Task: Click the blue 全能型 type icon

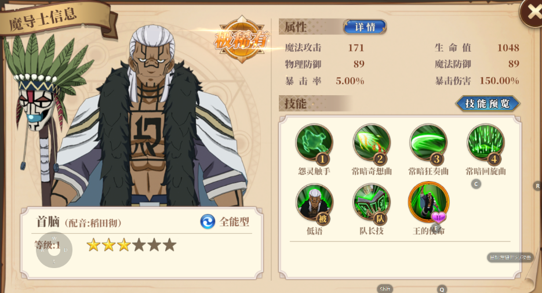Action: [x=208, y=222]
